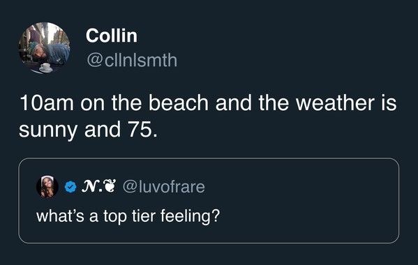Click "10am" at the tweet start
Viewport: 418px width, 265px height.
point(46,103)
